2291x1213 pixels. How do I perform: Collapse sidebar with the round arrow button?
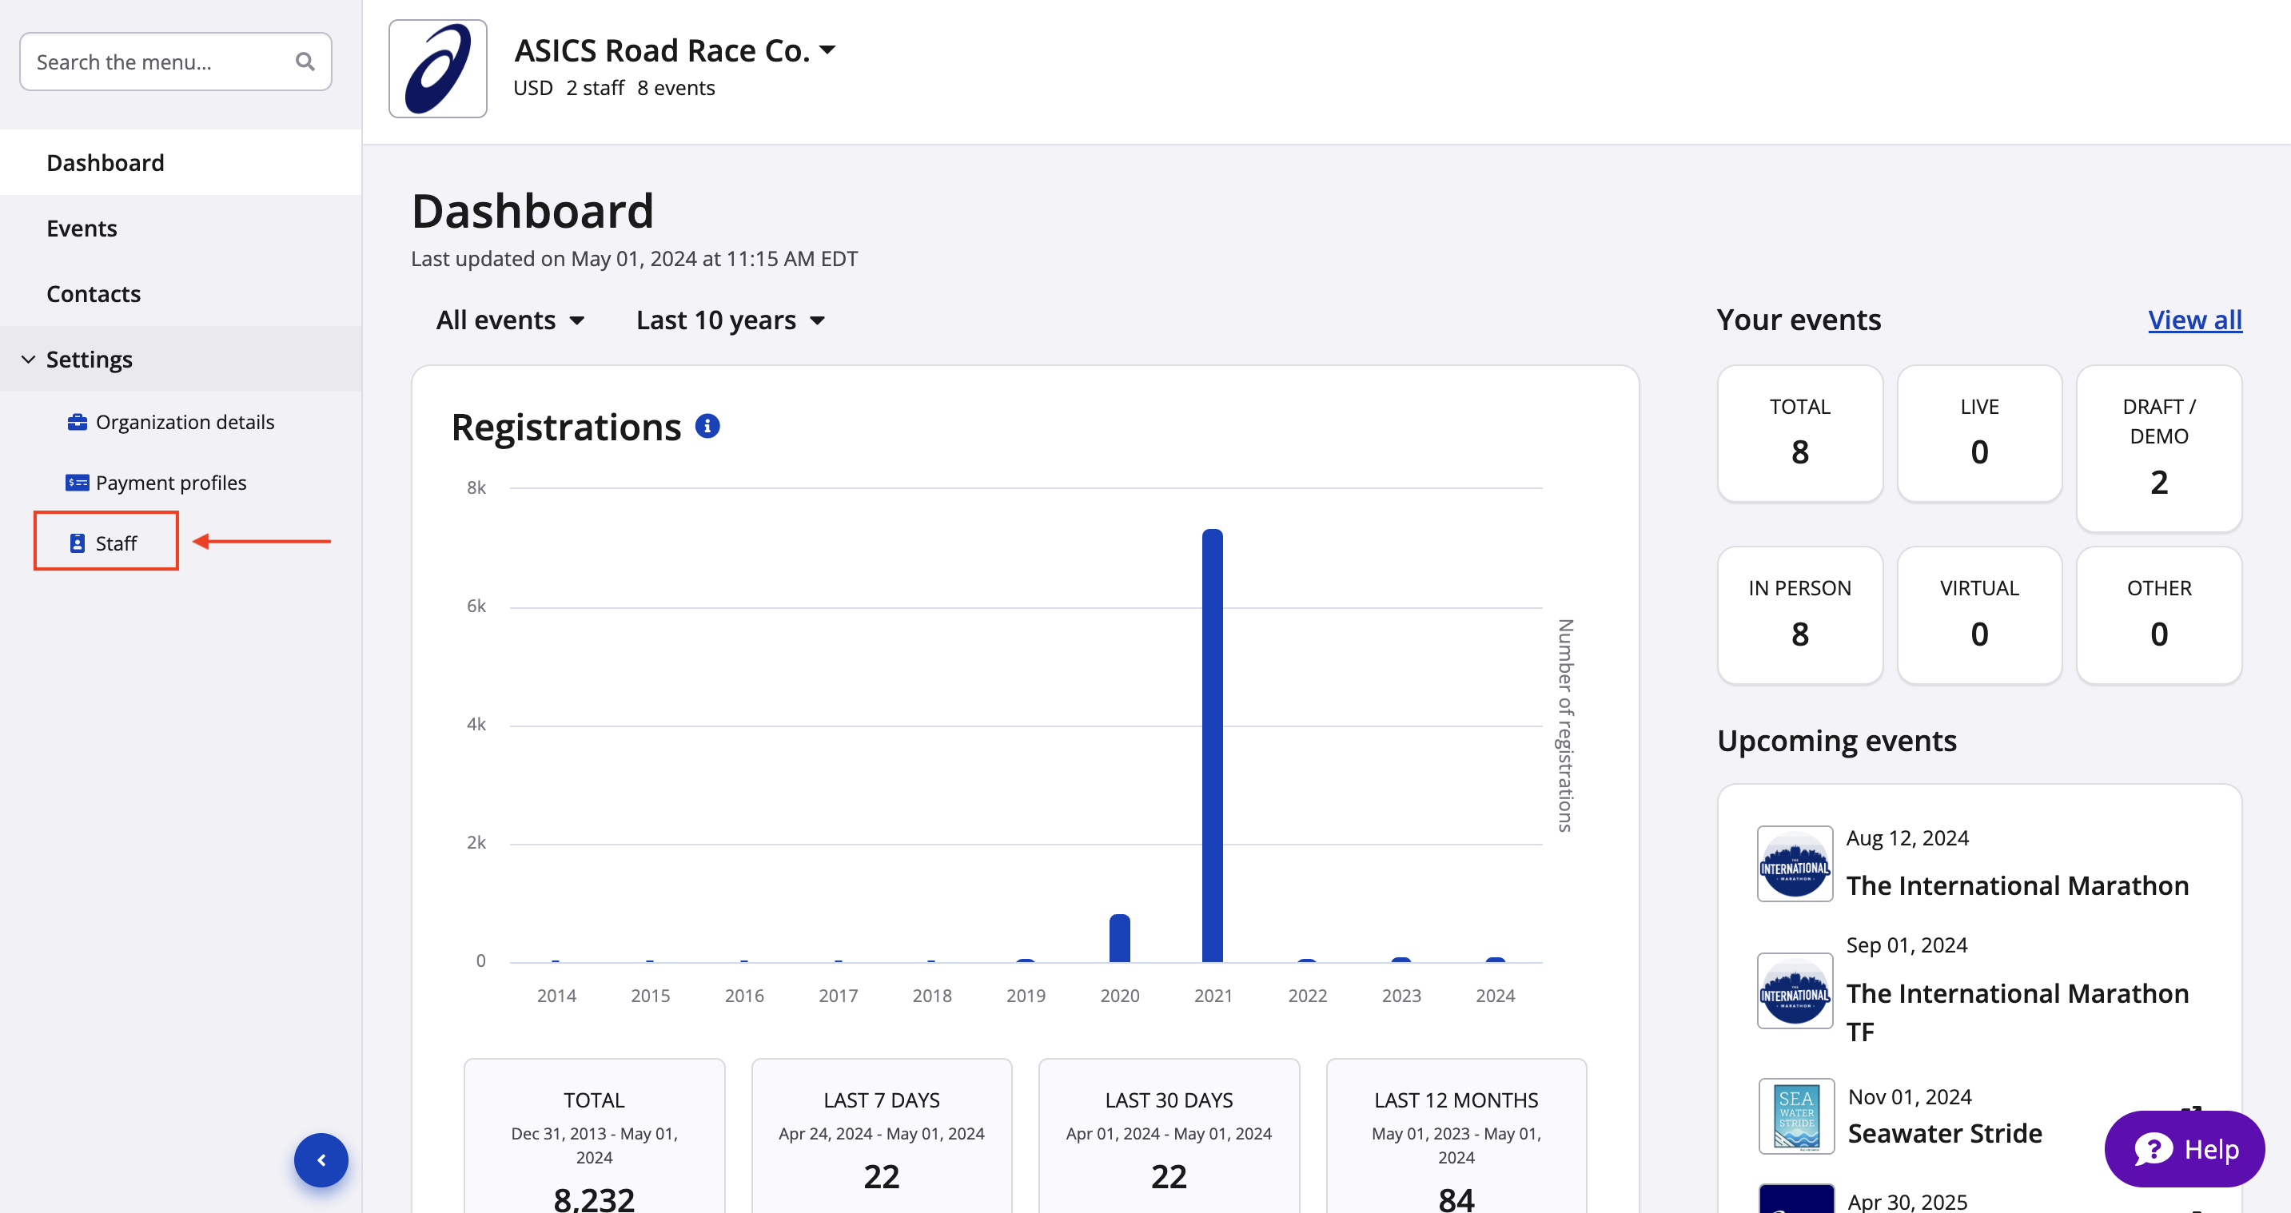[x=321, y=1159]
